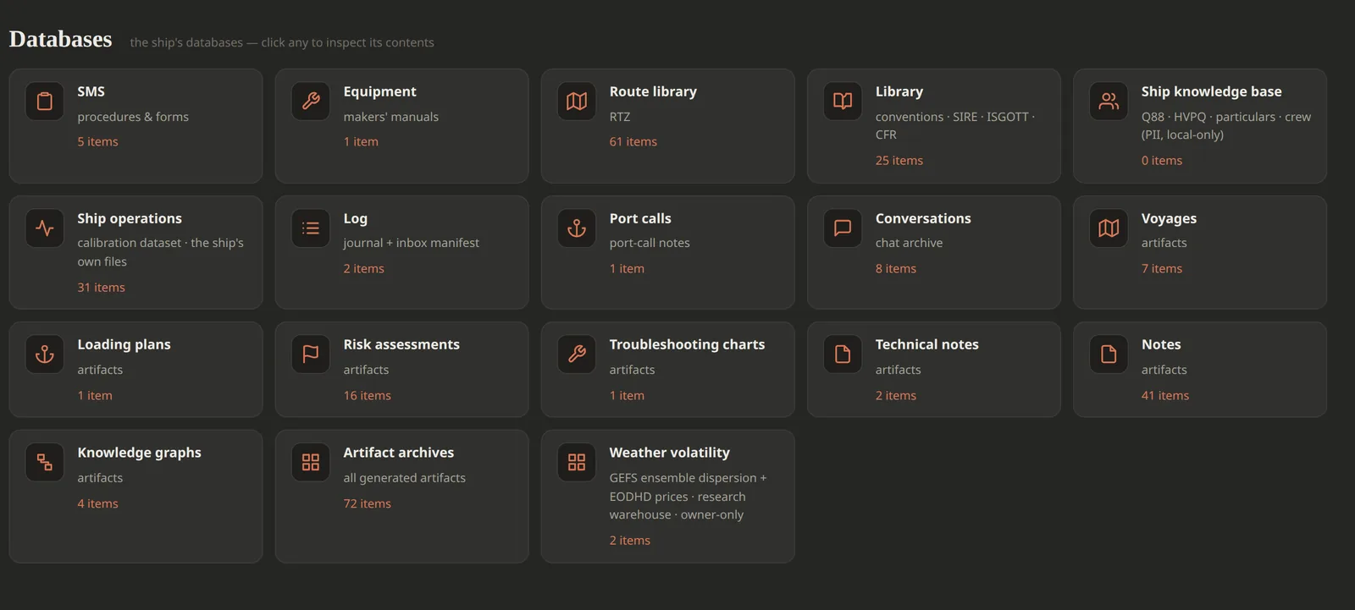Inspect the Notes database title
This screenshot has height=610, width=1355.
(1161, 344)
